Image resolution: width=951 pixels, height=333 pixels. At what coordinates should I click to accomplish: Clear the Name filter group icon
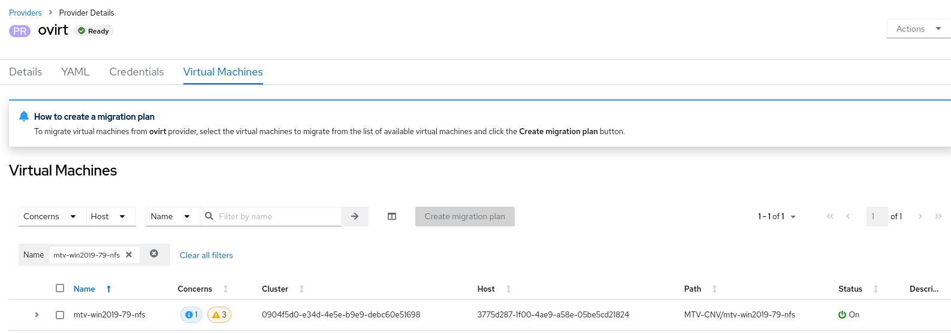[x=154, y=254]
